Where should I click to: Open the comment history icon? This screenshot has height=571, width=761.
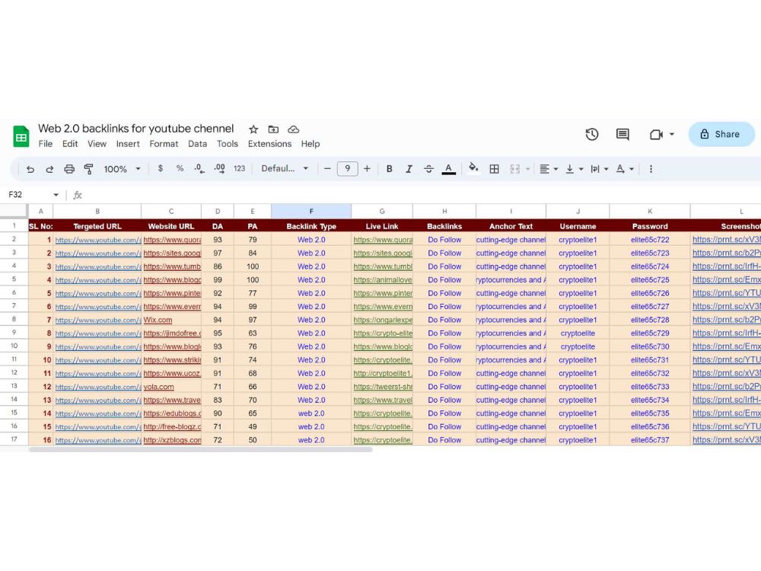pyautogui.click(x=622, y=134)
